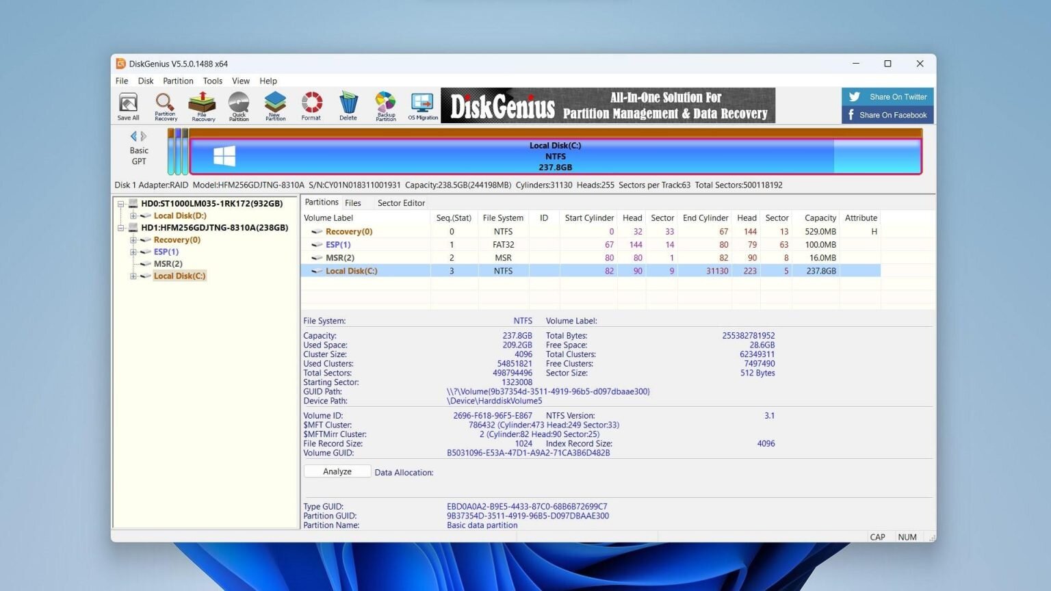Click the Share On Twitter link
Screen dimensions: 1051x591
887,96
